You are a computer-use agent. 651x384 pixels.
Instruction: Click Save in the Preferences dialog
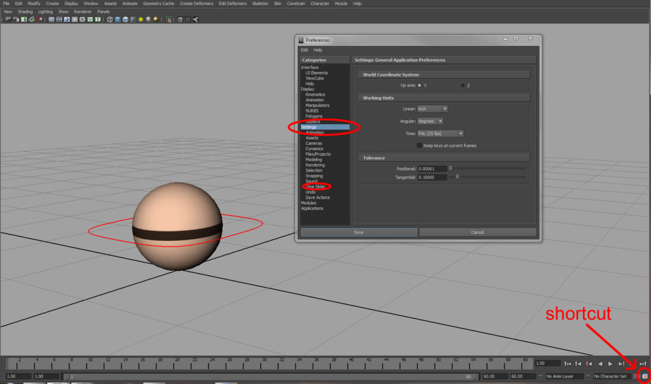coord(359,232)
